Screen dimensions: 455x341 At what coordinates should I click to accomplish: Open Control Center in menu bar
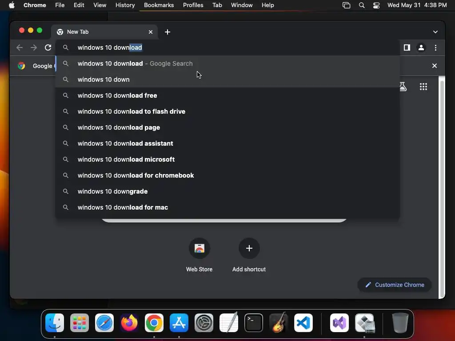376,5
